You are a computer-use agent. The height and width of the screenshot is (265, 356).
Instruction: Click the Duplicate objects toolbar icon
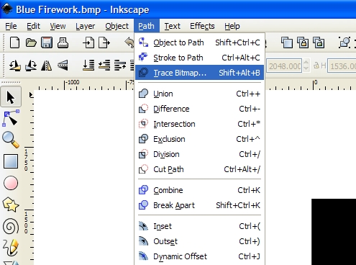click(287, 43)
